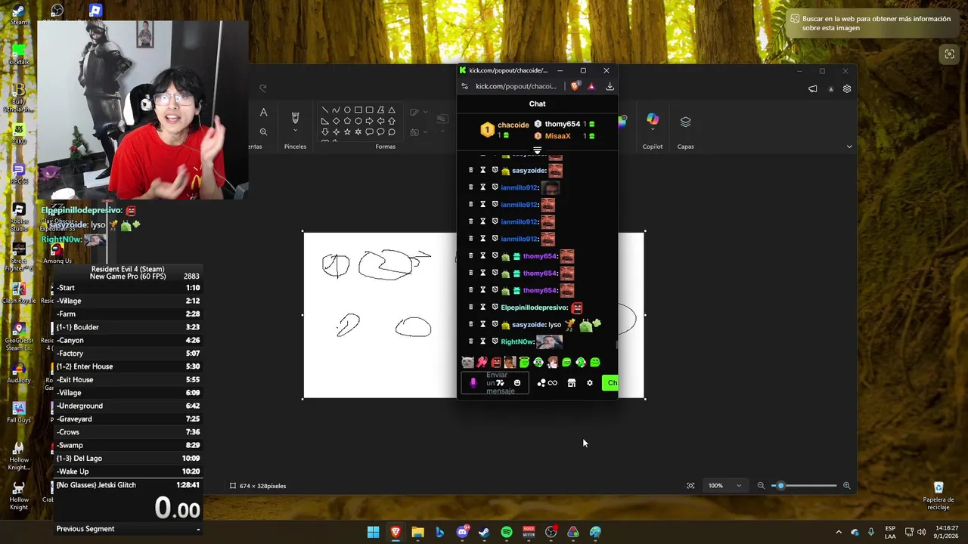968x544 pixels.
Task: Expand the Pinceles brush dropdown arrow
Action: tap(295, 130)
